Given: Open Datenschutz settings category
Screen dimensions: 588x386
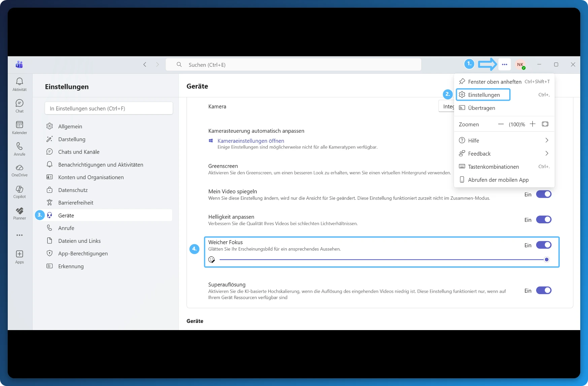Looking at the screenshot, I should point(73,190).
